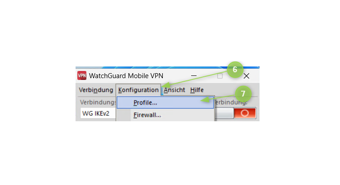This screenshot has height=185, width=340.
Task: Choose the Firewall... menu entry
Action: tap(165, 115)
